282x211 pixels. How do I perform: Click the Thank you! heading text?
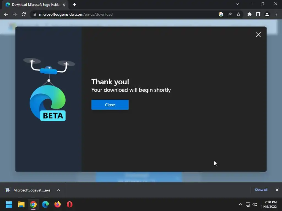(x=110, y=82)
